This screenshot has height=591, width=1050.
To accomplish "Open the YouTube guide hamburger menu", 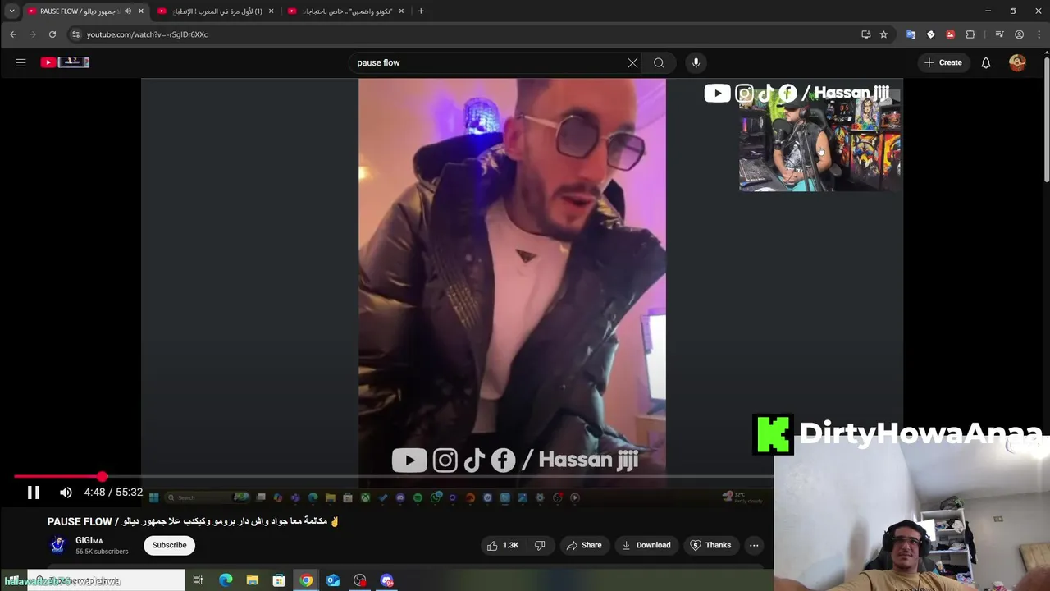I will (x=21, y=62).
